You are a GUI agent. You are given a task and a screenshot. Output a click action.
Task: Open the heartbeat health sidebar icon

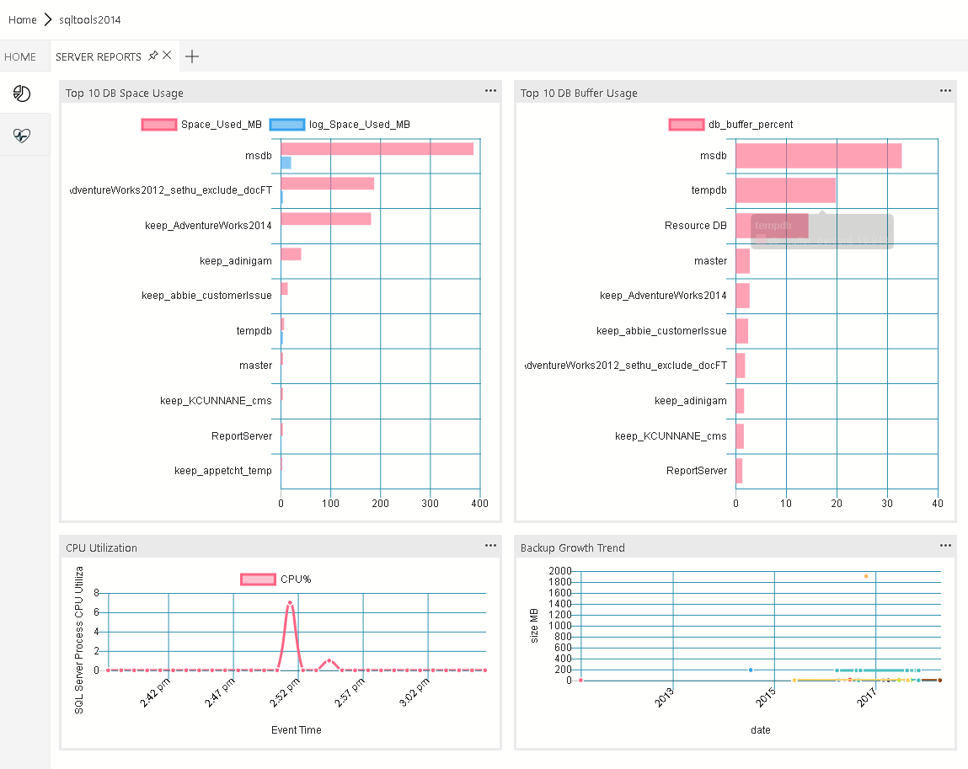click(x=22, y=136)
